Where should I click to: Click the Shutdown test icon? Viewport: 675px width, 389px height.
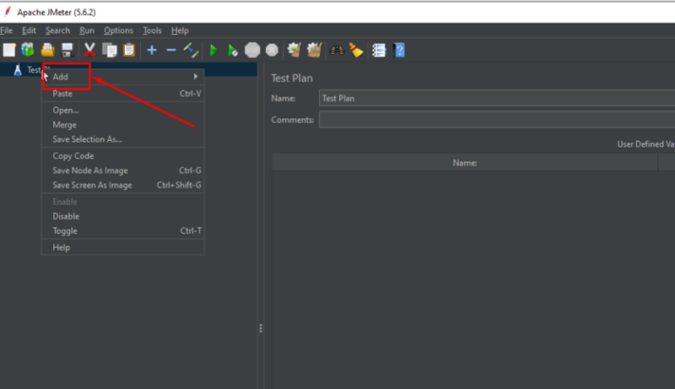pos(272,50)
